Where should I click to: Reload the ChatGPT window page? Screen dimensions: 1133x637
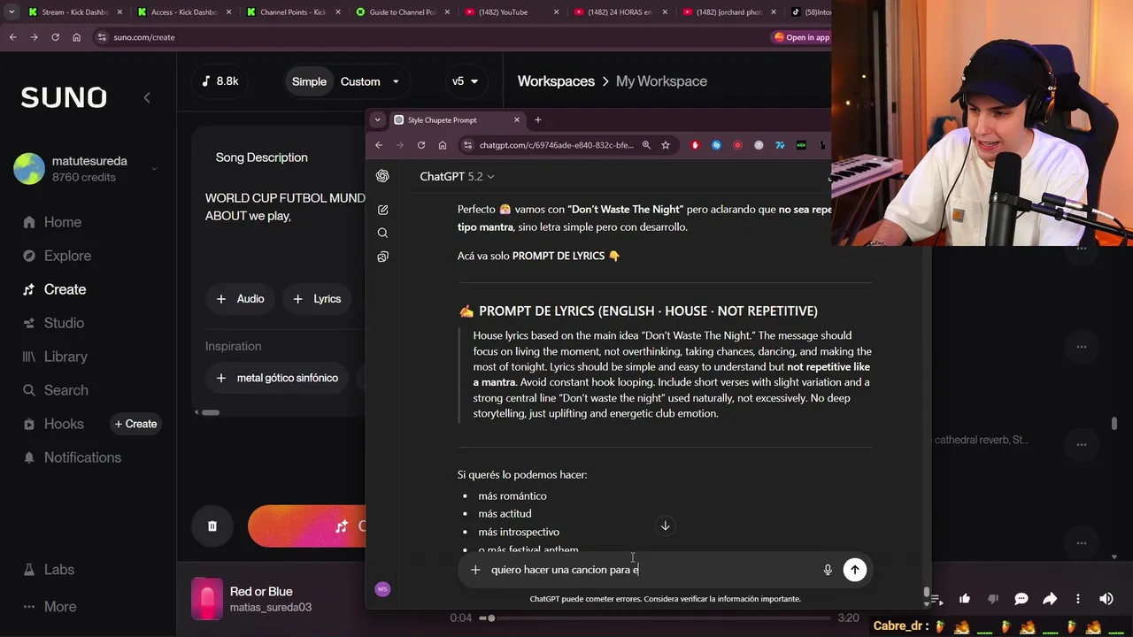click(x=421, y=145)
